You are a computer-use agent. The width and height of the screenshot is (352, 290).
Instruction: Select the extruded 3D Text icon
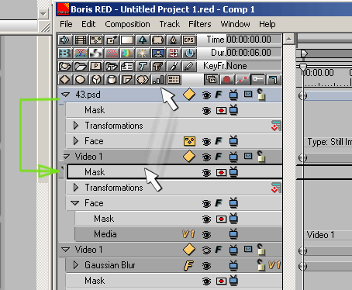[158, 66]
